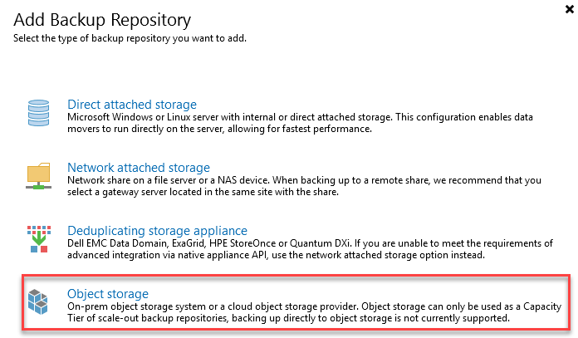This screenshot has width=578, height=338.
Task: Click the 'Dell EMC Data Domain' text
Action: [119, 243]
